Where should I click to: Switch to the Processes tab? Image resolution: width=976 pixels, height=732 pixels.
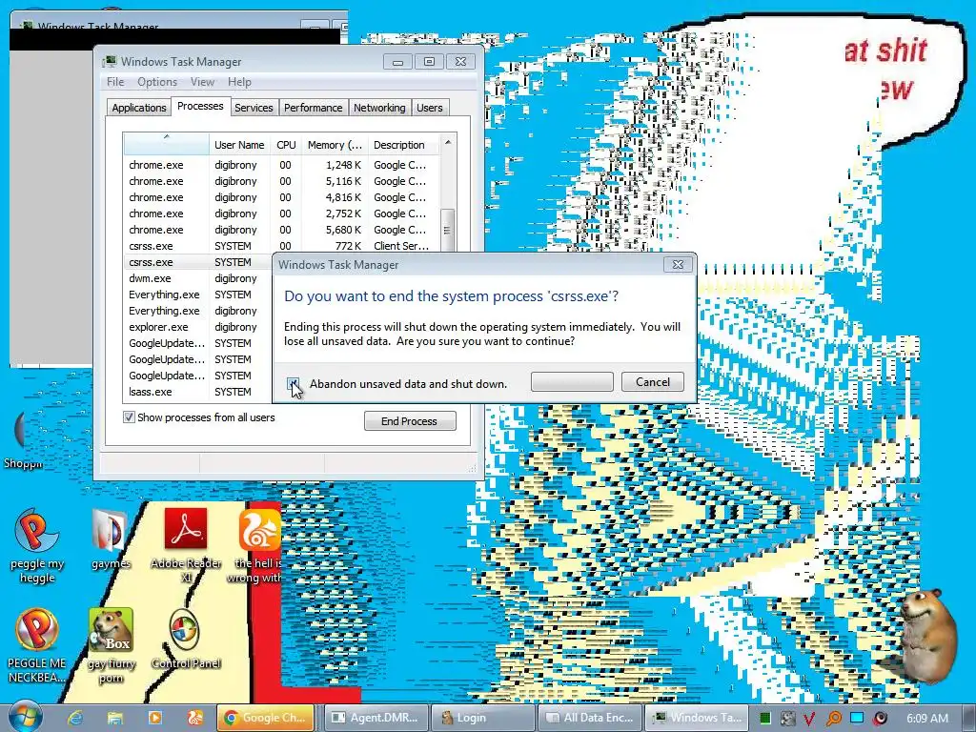[200, 106]
